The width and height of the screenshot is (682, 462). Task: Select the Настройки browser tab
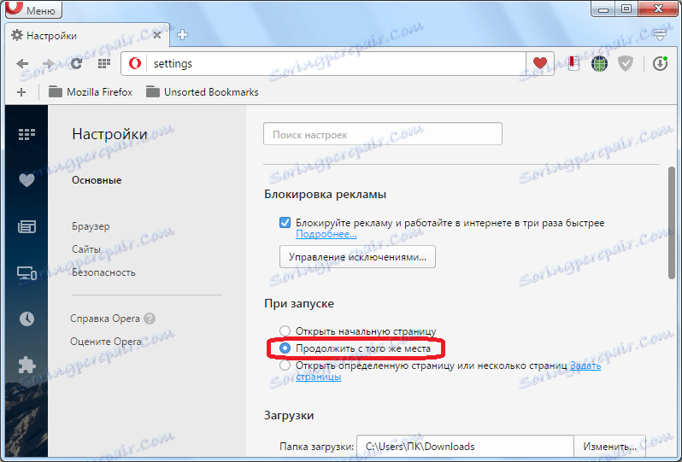pos(86,35)
